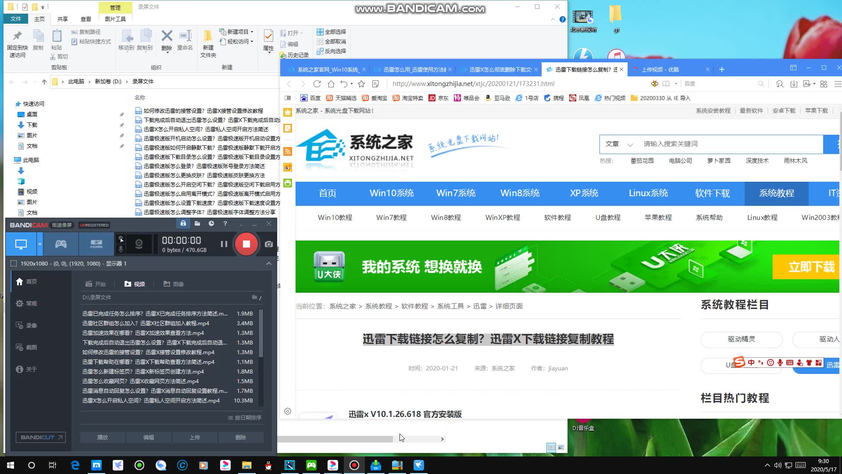Open Win10系统 in site navigation
Screen dimensions: 842x474
point(392,193)
